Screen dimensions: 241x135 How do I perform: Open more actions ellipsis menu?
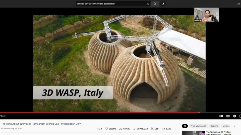pyautogui.click(x=176, y=129)
